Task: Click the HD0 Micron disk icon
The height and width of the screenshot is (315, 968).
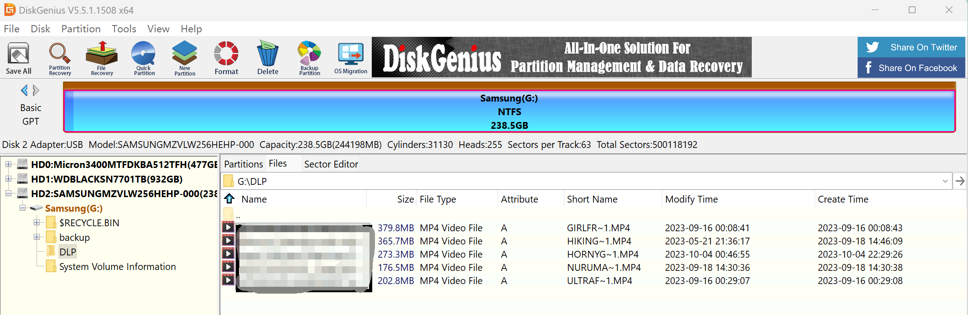Action: tap(22, 164)
